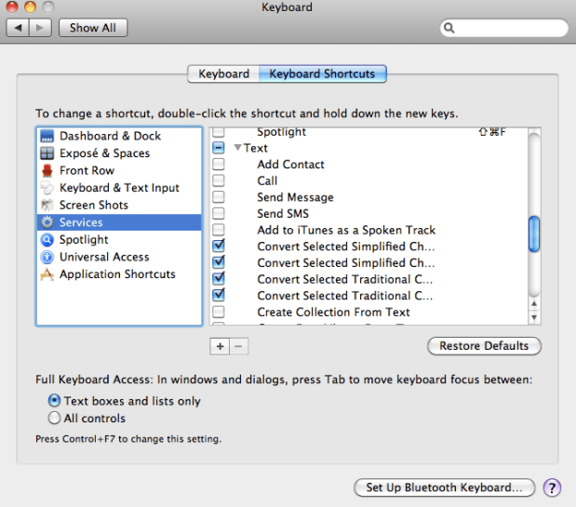
Task: Select the Services category row
Action: [119, 222]
